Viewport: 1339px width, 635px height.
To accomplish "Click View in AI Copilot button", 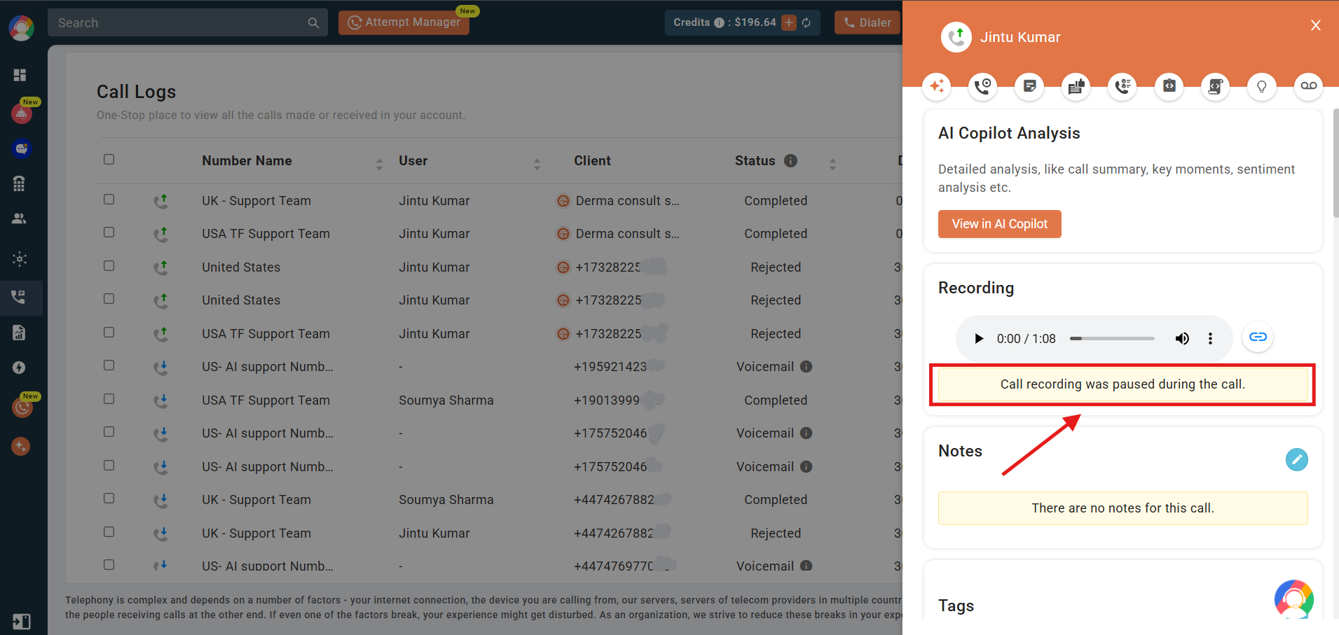I will pos(999,224).
